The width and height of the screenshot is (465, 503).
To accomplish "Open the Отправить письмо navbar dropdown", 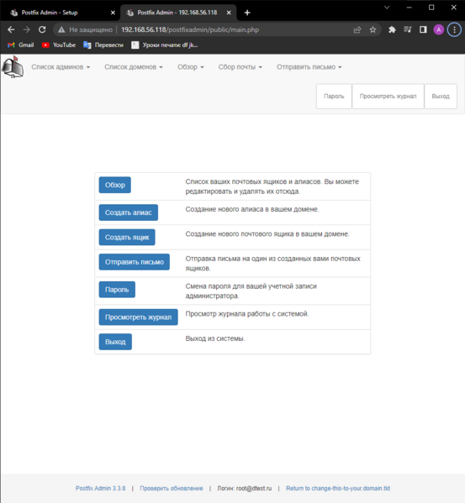I will (309, 67).
